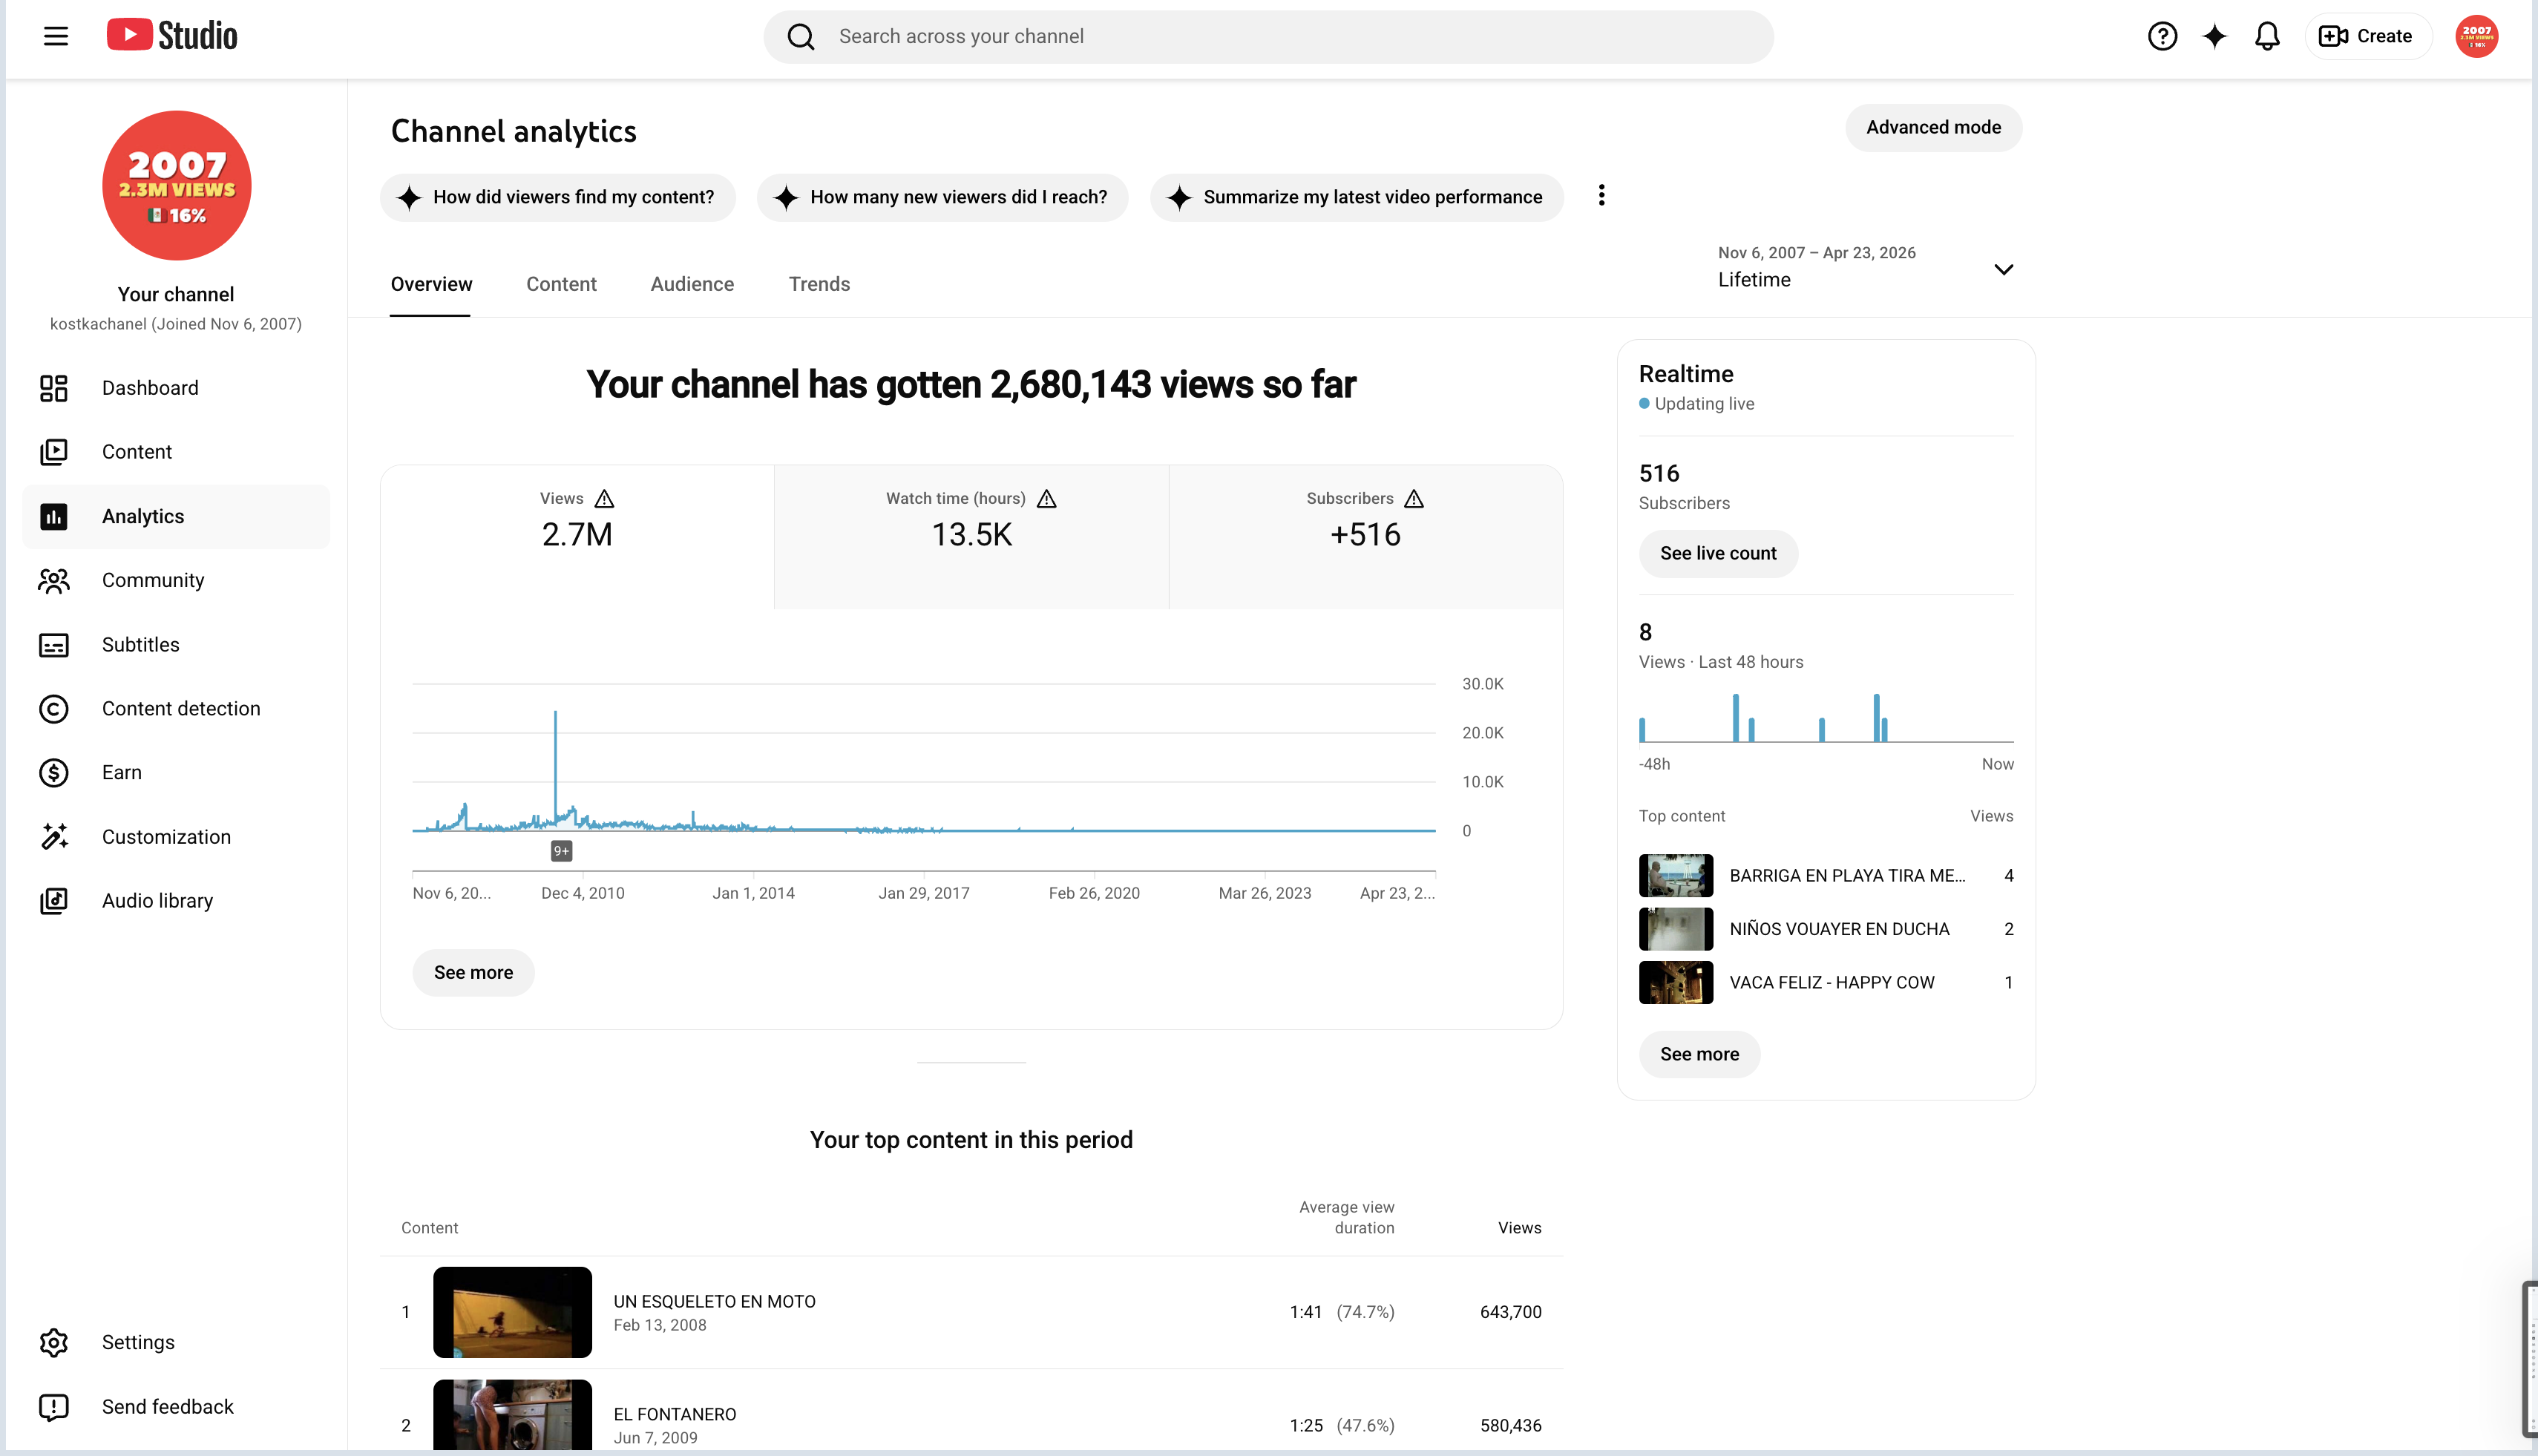The height and width of the screenshot is (1456, 2538).
Task: Select the Watch time (hours) metric card
Action: tap(971, 537)
